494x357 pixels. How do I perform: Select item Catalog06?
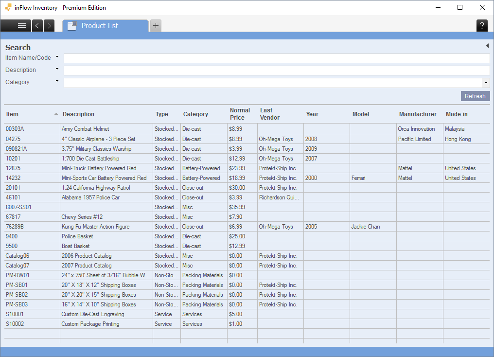point(18,256)
